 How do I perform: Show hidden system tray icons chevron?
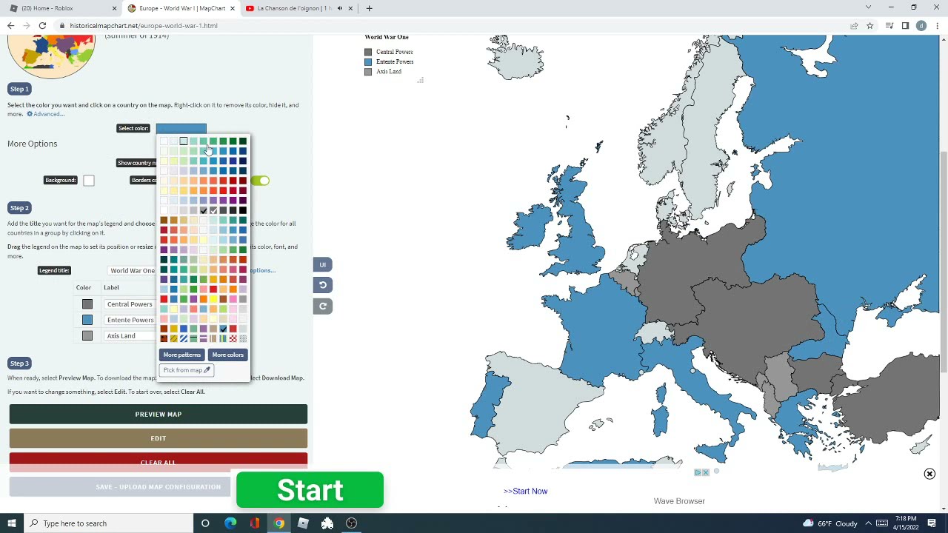tap(869, 523)
